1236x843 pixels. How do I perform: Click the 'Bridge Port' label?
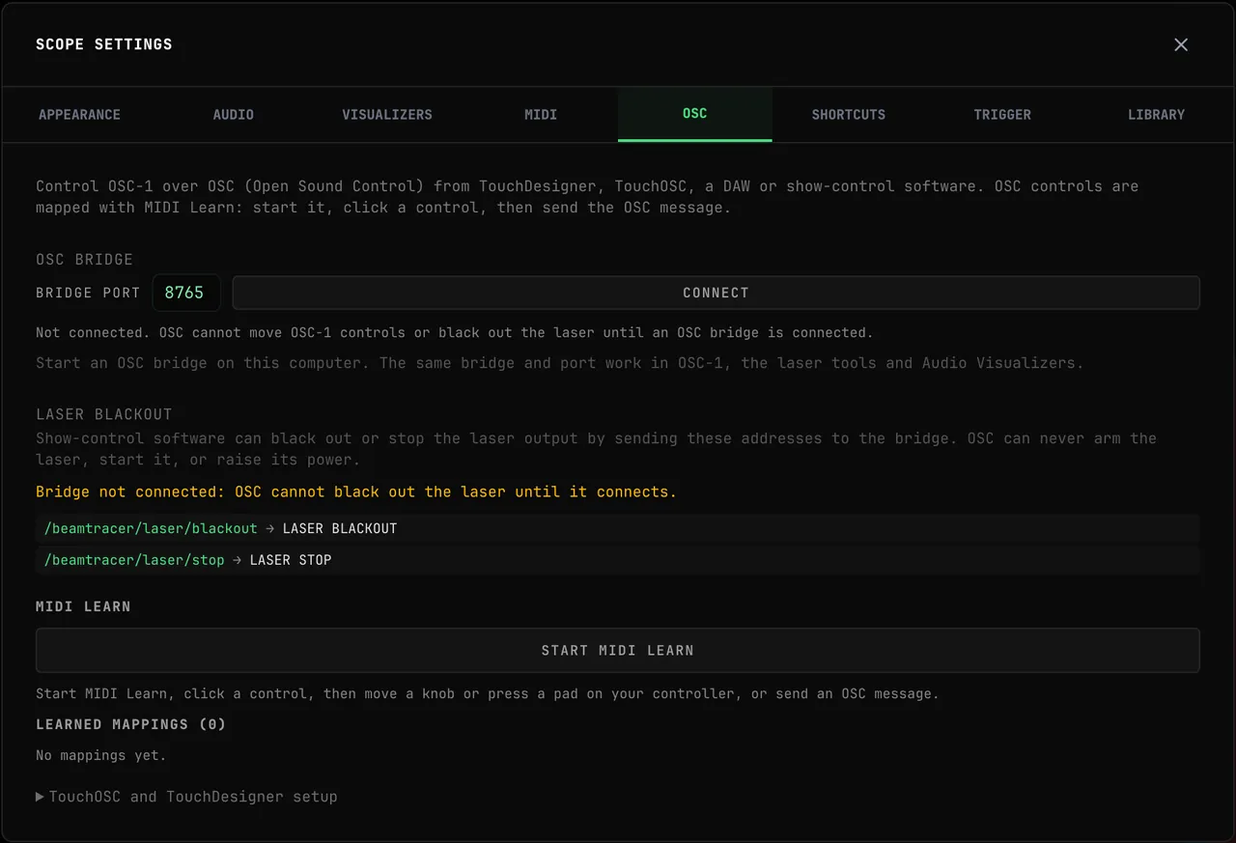point(88,293)
